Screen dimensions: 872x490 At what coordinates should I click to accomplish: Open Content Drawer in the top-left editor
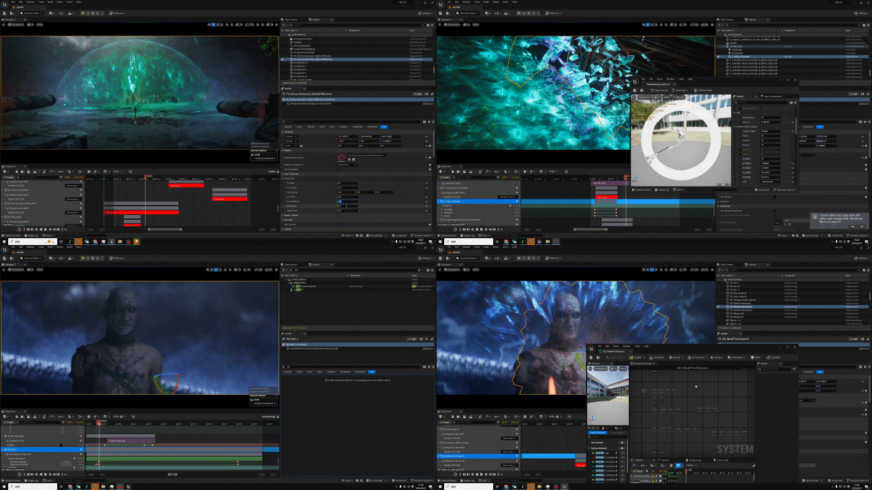12,235
